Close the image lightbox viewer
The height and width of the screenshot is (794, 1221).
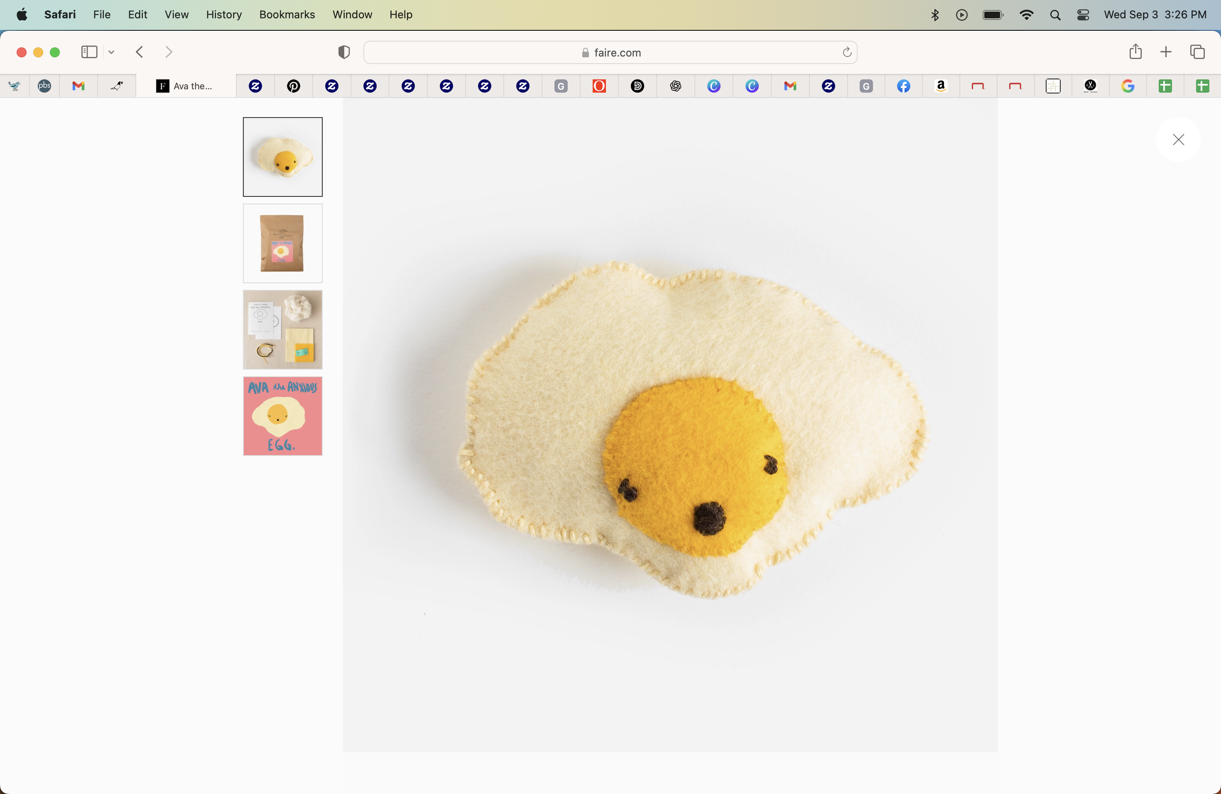1178,140
